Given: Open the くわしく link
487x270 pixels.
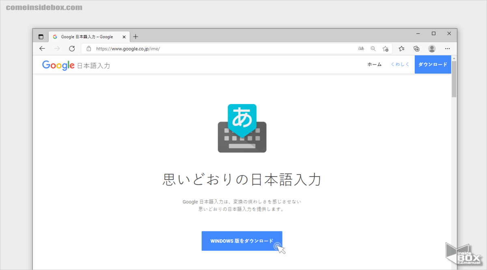Looking at the screenshot, I should click(x=399, y=64).
